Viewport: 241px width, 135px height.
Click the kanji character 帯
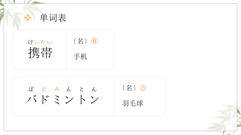click(x=47, y=53)
